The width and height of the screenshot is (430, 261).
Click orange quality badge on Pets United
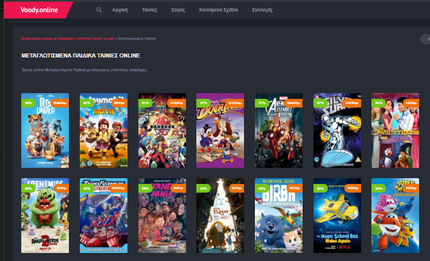point(60,103)
